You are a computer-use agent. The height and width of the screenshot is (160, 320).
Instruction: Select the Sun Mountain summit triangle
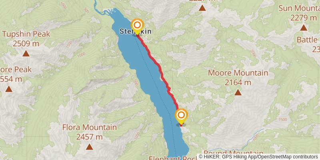click(x=304, y=28)
